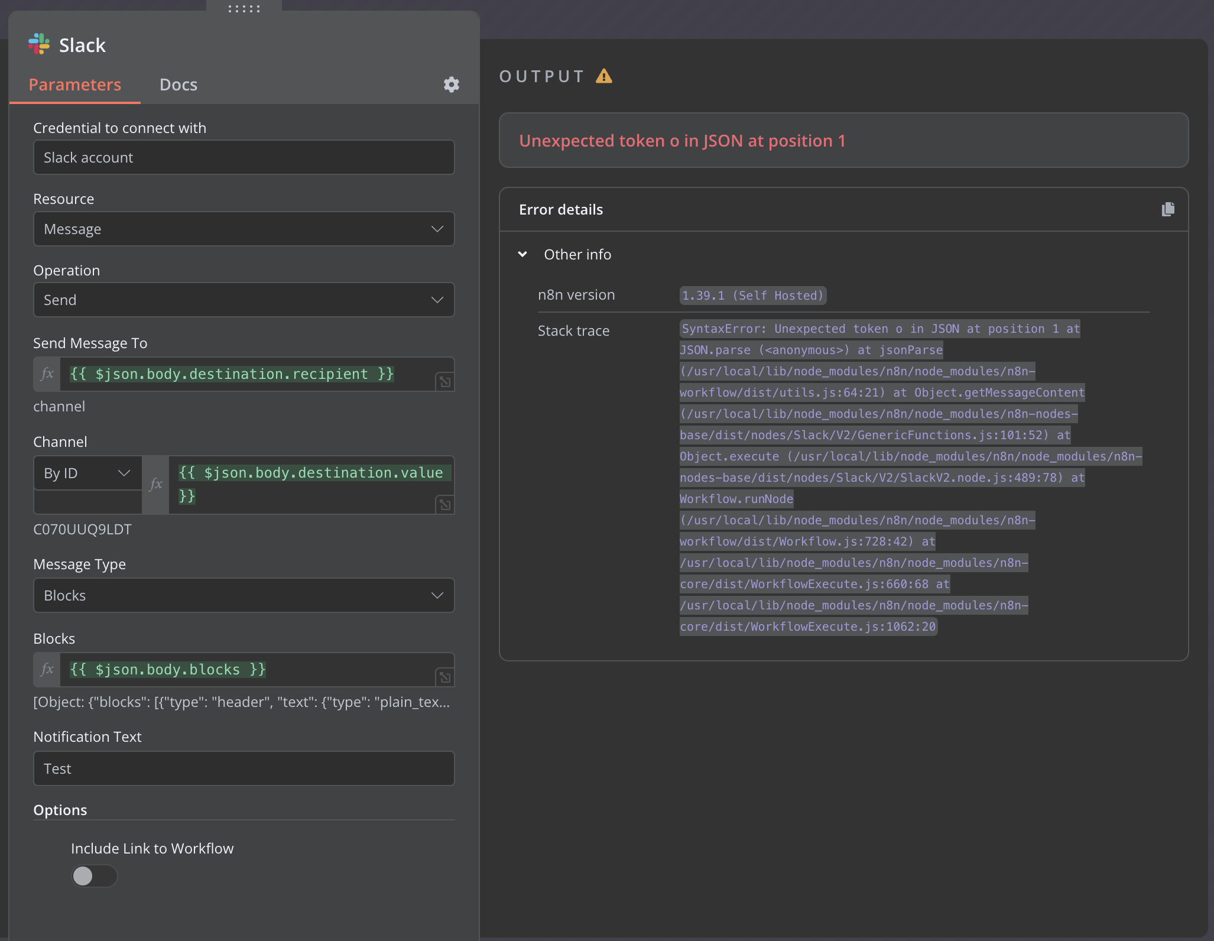Open the Operation dropdown showing Send
1214x941 pixels.
tap(244, 300)
